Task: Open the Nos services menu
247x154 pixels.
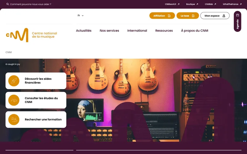Action: [x=109, y=31]
